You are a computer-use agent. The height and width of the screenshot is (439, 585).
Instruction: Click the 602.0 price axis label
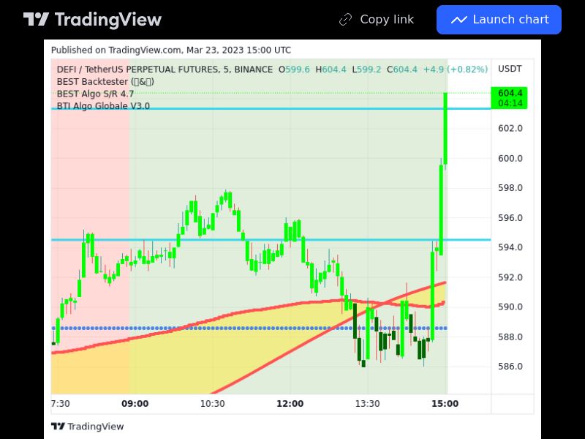coord(510,129)
